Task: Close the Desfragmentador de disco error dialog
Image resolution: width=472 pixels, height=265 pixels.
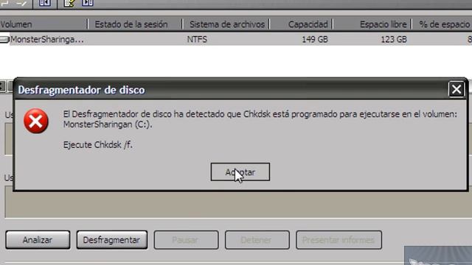Action: [457, 89]
